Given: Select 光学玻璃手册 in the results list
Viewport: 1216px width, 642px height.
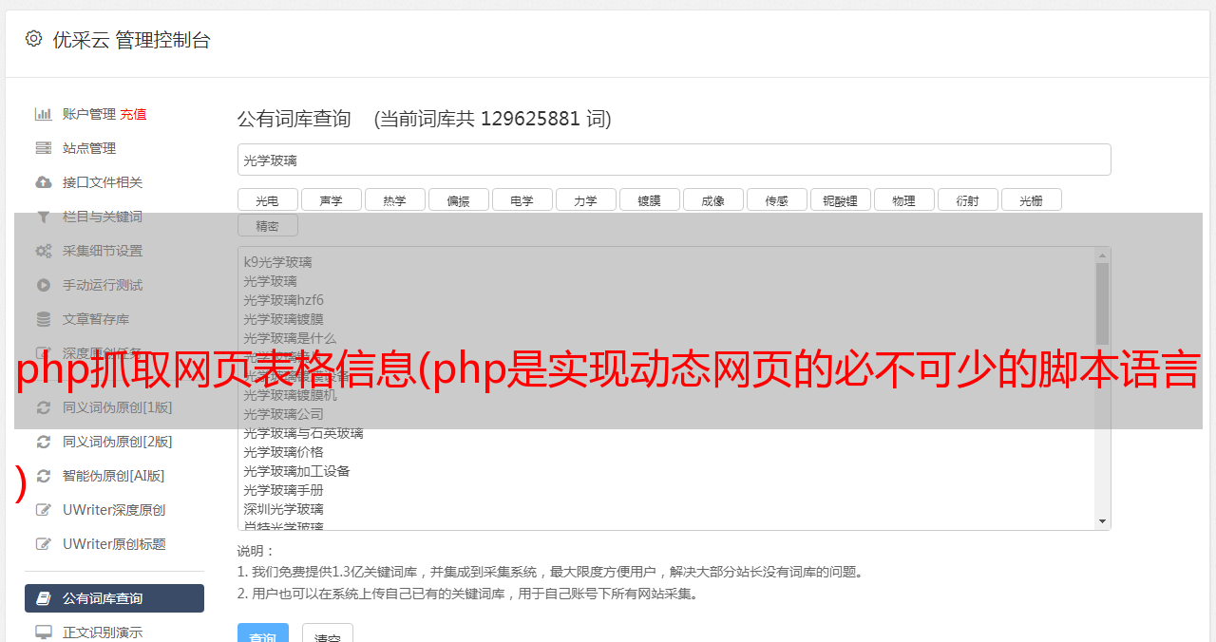Looking at the screenshot, I should click(283, 490).
